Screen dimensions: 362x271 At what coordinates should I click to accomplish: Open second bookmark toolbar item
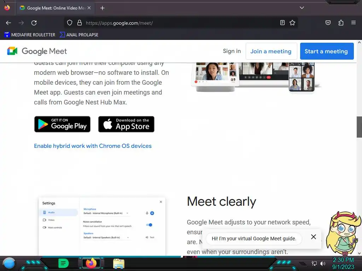(x=79, y=35)
